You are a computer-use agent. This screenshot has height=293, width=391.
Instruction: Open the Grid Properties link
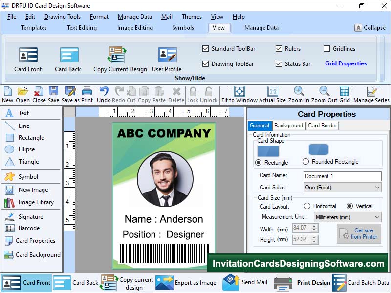pos(346,63)
